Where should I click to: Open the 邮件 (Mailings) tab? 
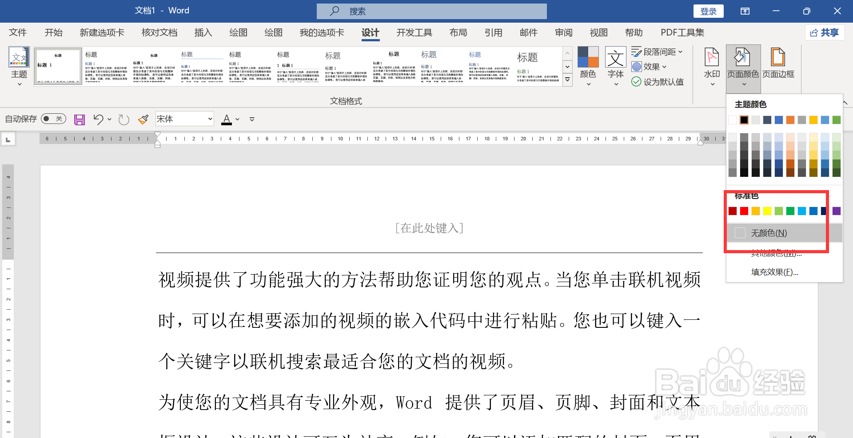point(528,32)
